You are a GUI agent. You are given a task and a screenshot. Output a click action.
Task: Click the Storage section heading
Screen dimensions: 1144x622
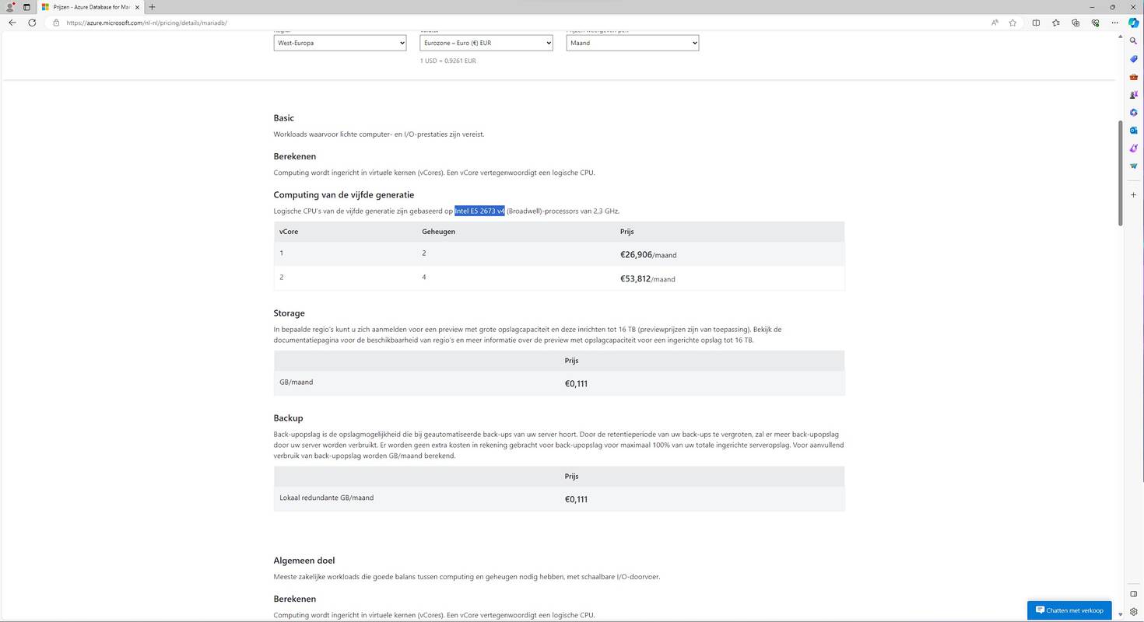coord(290,313)
